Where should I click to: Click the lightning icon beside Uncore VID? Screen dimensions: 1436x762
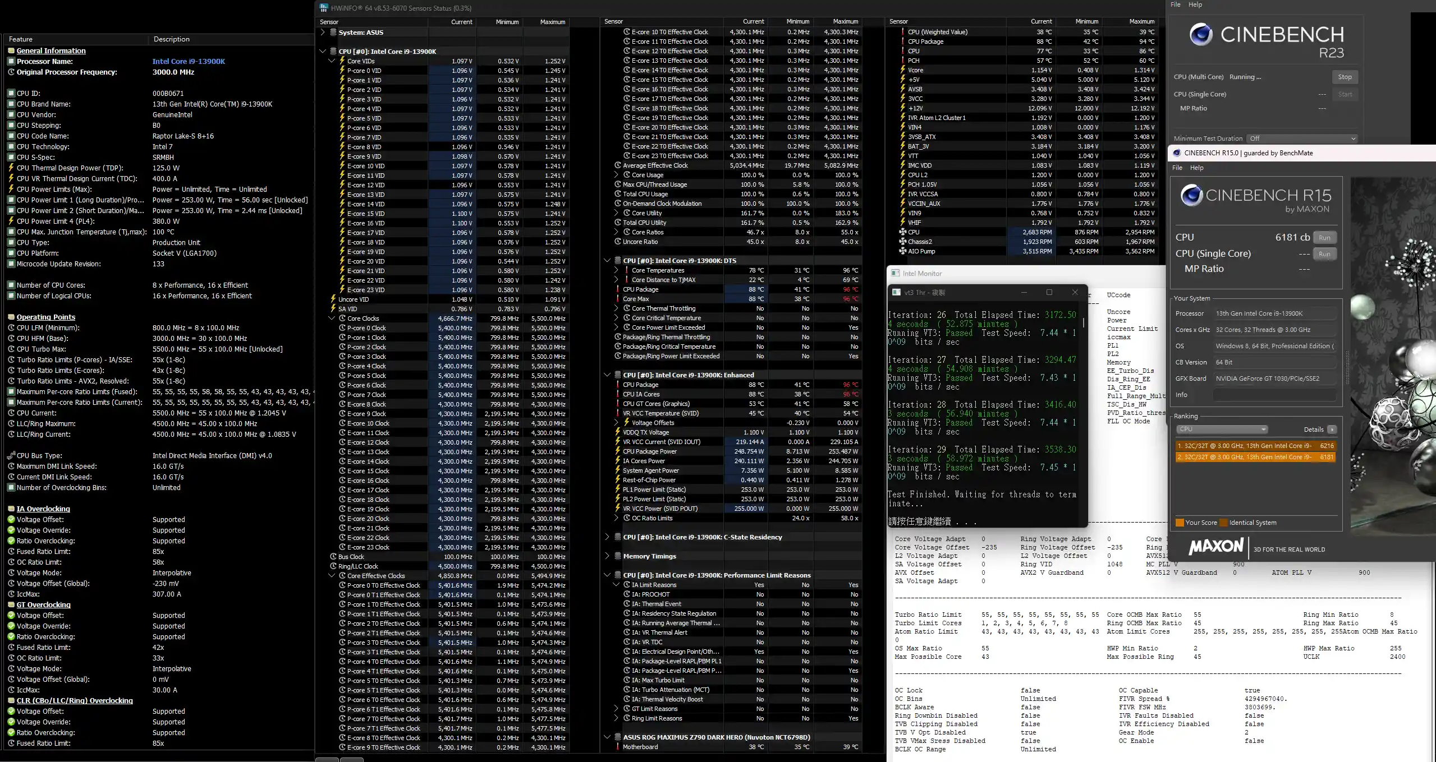click(x=333, y=299)
